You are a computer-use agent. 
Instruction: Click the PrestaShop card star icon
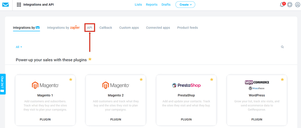(x=212, y=80)
